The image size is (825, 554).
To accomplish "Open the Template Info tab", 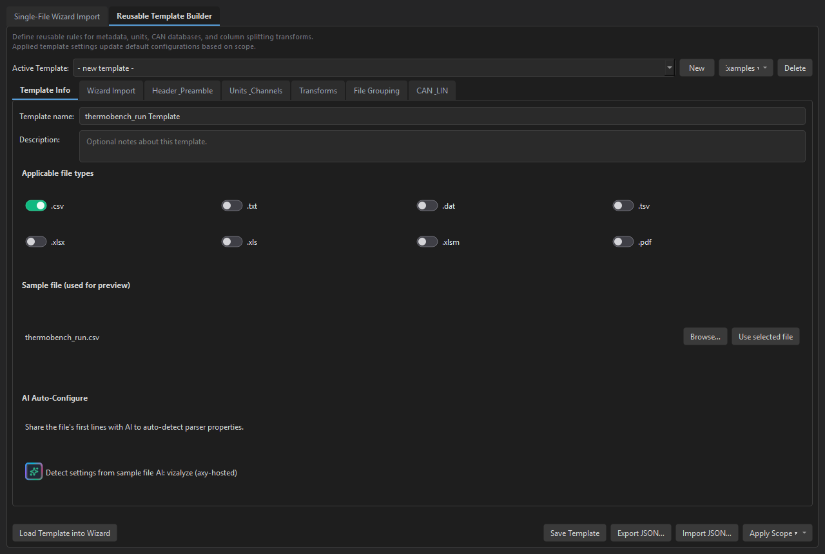I will 45,90.
